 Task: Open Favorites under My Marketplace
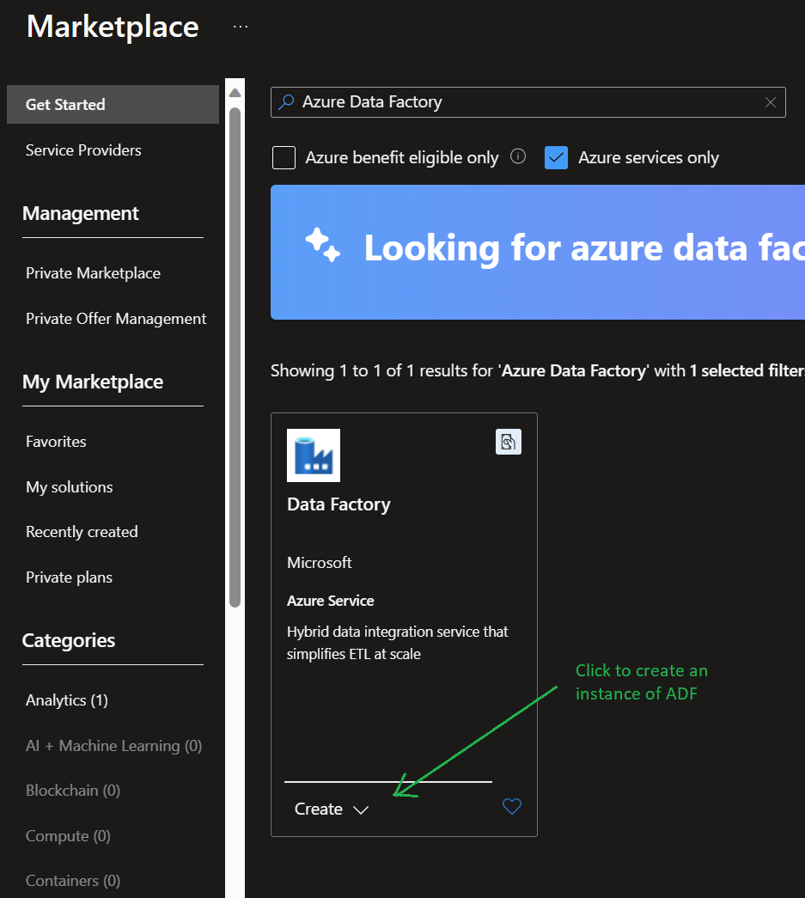tap(55, 441)
